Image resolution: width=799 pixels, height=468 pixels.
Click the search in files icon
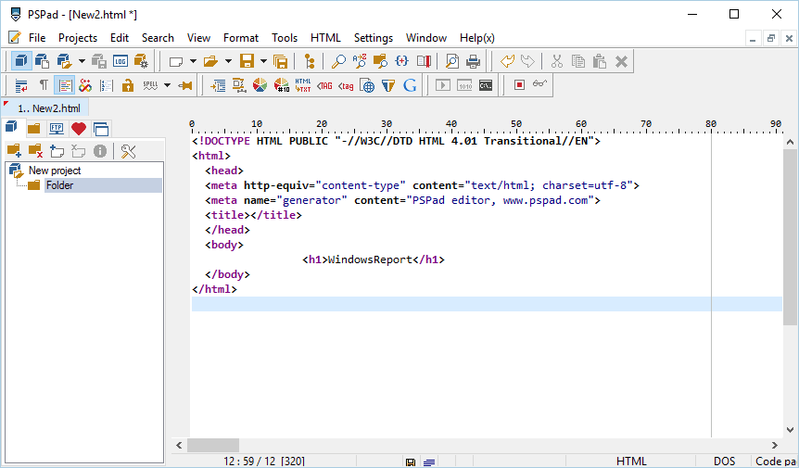pyautogui.click(x=381, y=61)
